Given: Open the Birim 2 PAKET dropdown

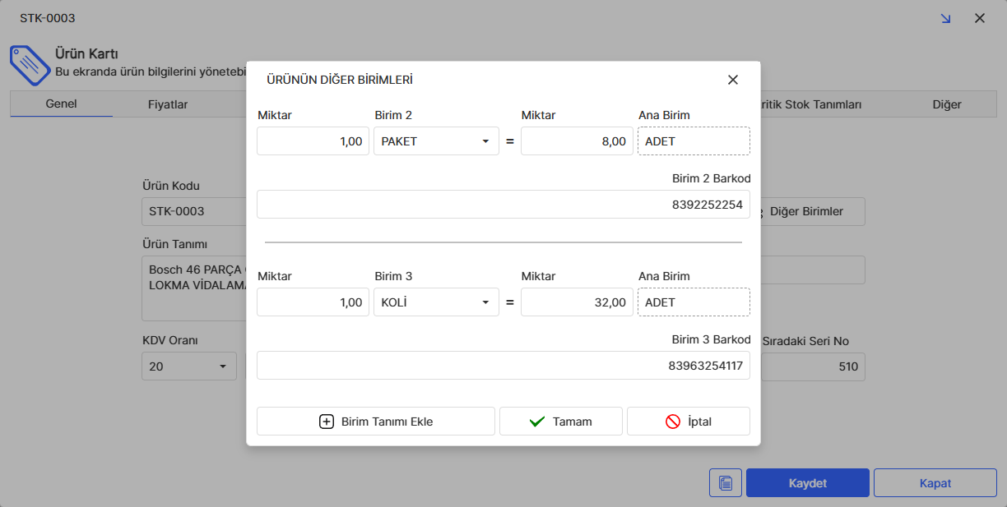Looking at the screenshot, I should tap(485, 141).
